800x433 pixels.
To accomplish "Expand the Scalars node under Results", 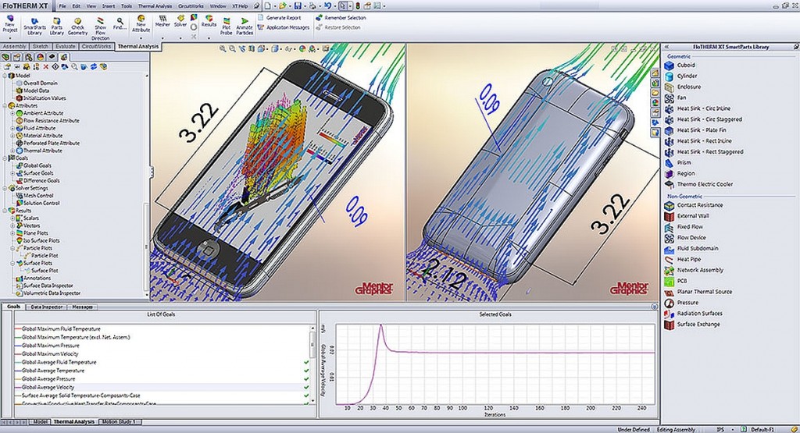I will click(10, 218).
